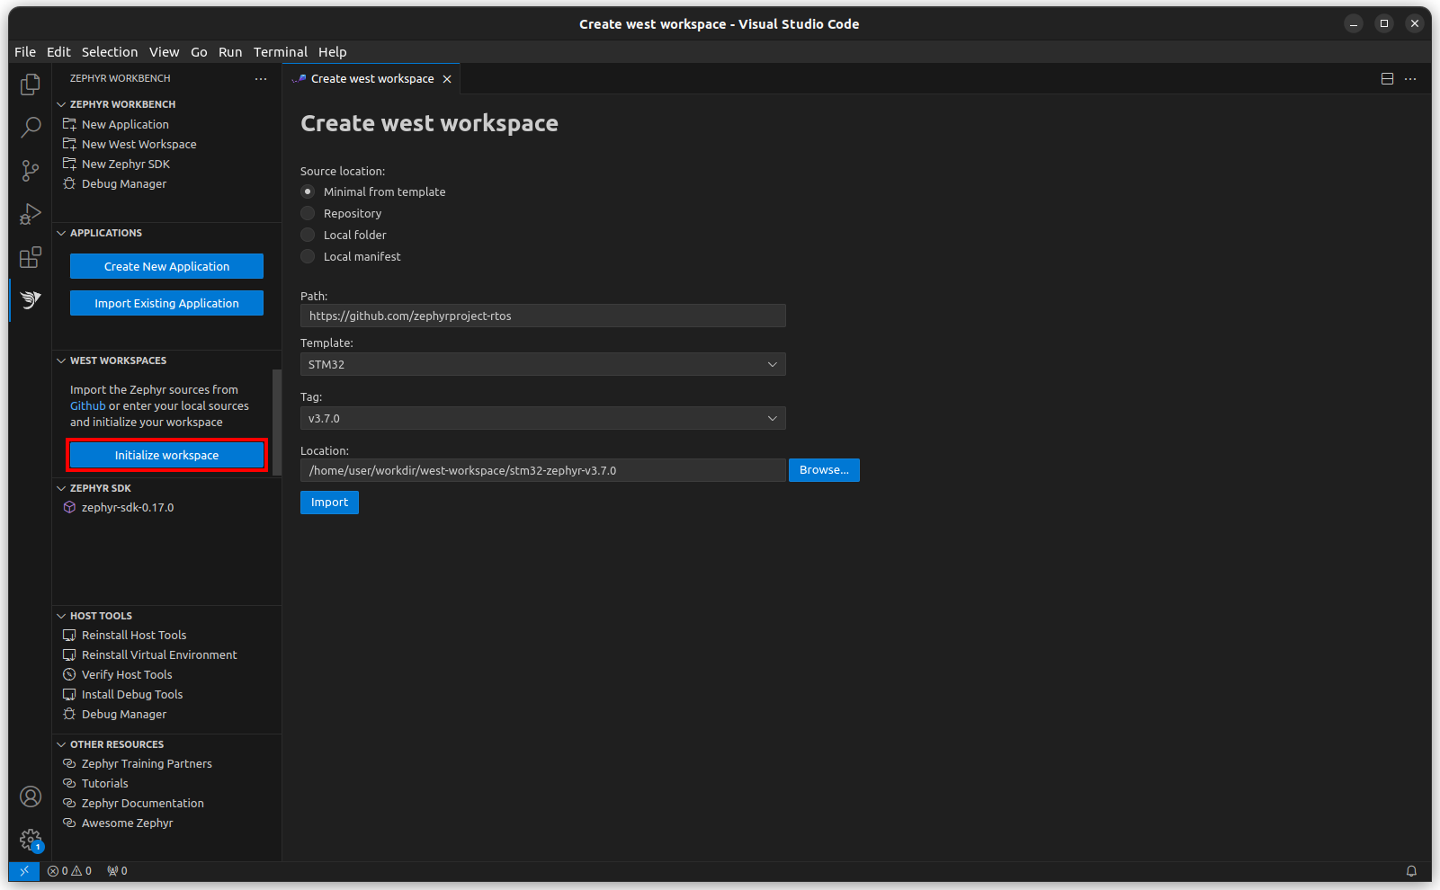
Task: Open the Accounts icon
Action: 31,797
